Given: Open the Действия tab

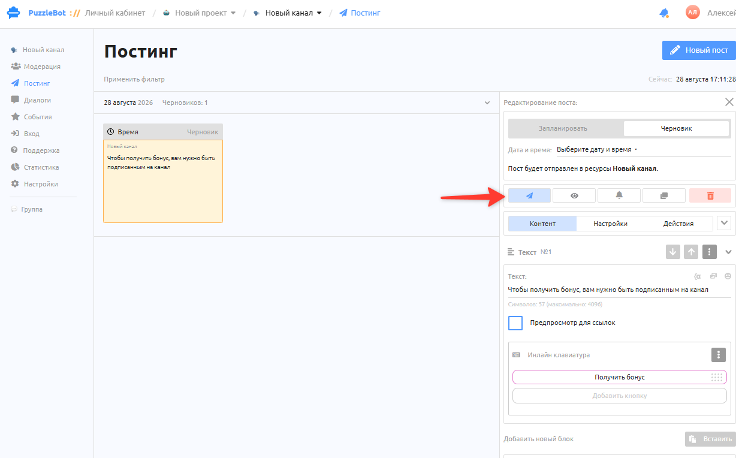Looking at the screenshot, I should [x=678, y=224].
